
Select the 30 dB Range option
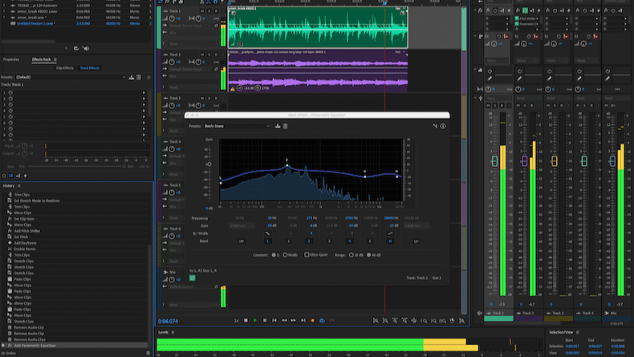point(350,254)
